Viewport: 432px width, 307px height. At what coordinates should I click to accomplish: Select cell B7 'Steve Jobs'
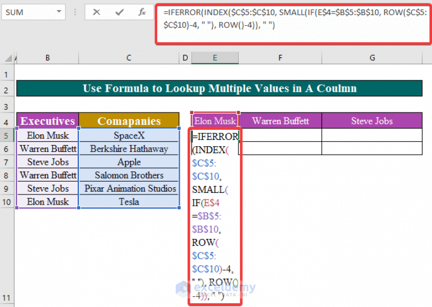(48, 162)
